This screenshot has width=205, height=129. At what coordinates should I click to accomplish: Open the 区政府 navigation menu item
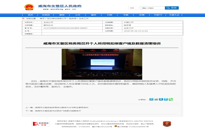click(x=46, y=15)
